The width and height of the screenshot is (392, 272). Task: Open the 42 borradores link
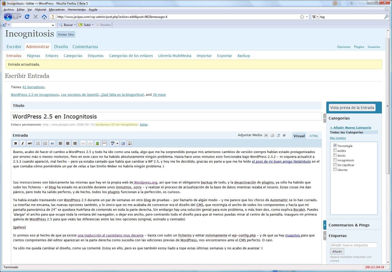click(33, 87)
